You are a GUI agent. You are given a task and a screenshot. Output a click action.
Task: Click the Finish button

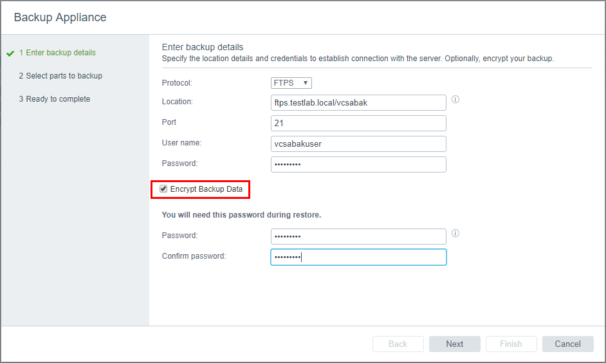tap(511, 344)
